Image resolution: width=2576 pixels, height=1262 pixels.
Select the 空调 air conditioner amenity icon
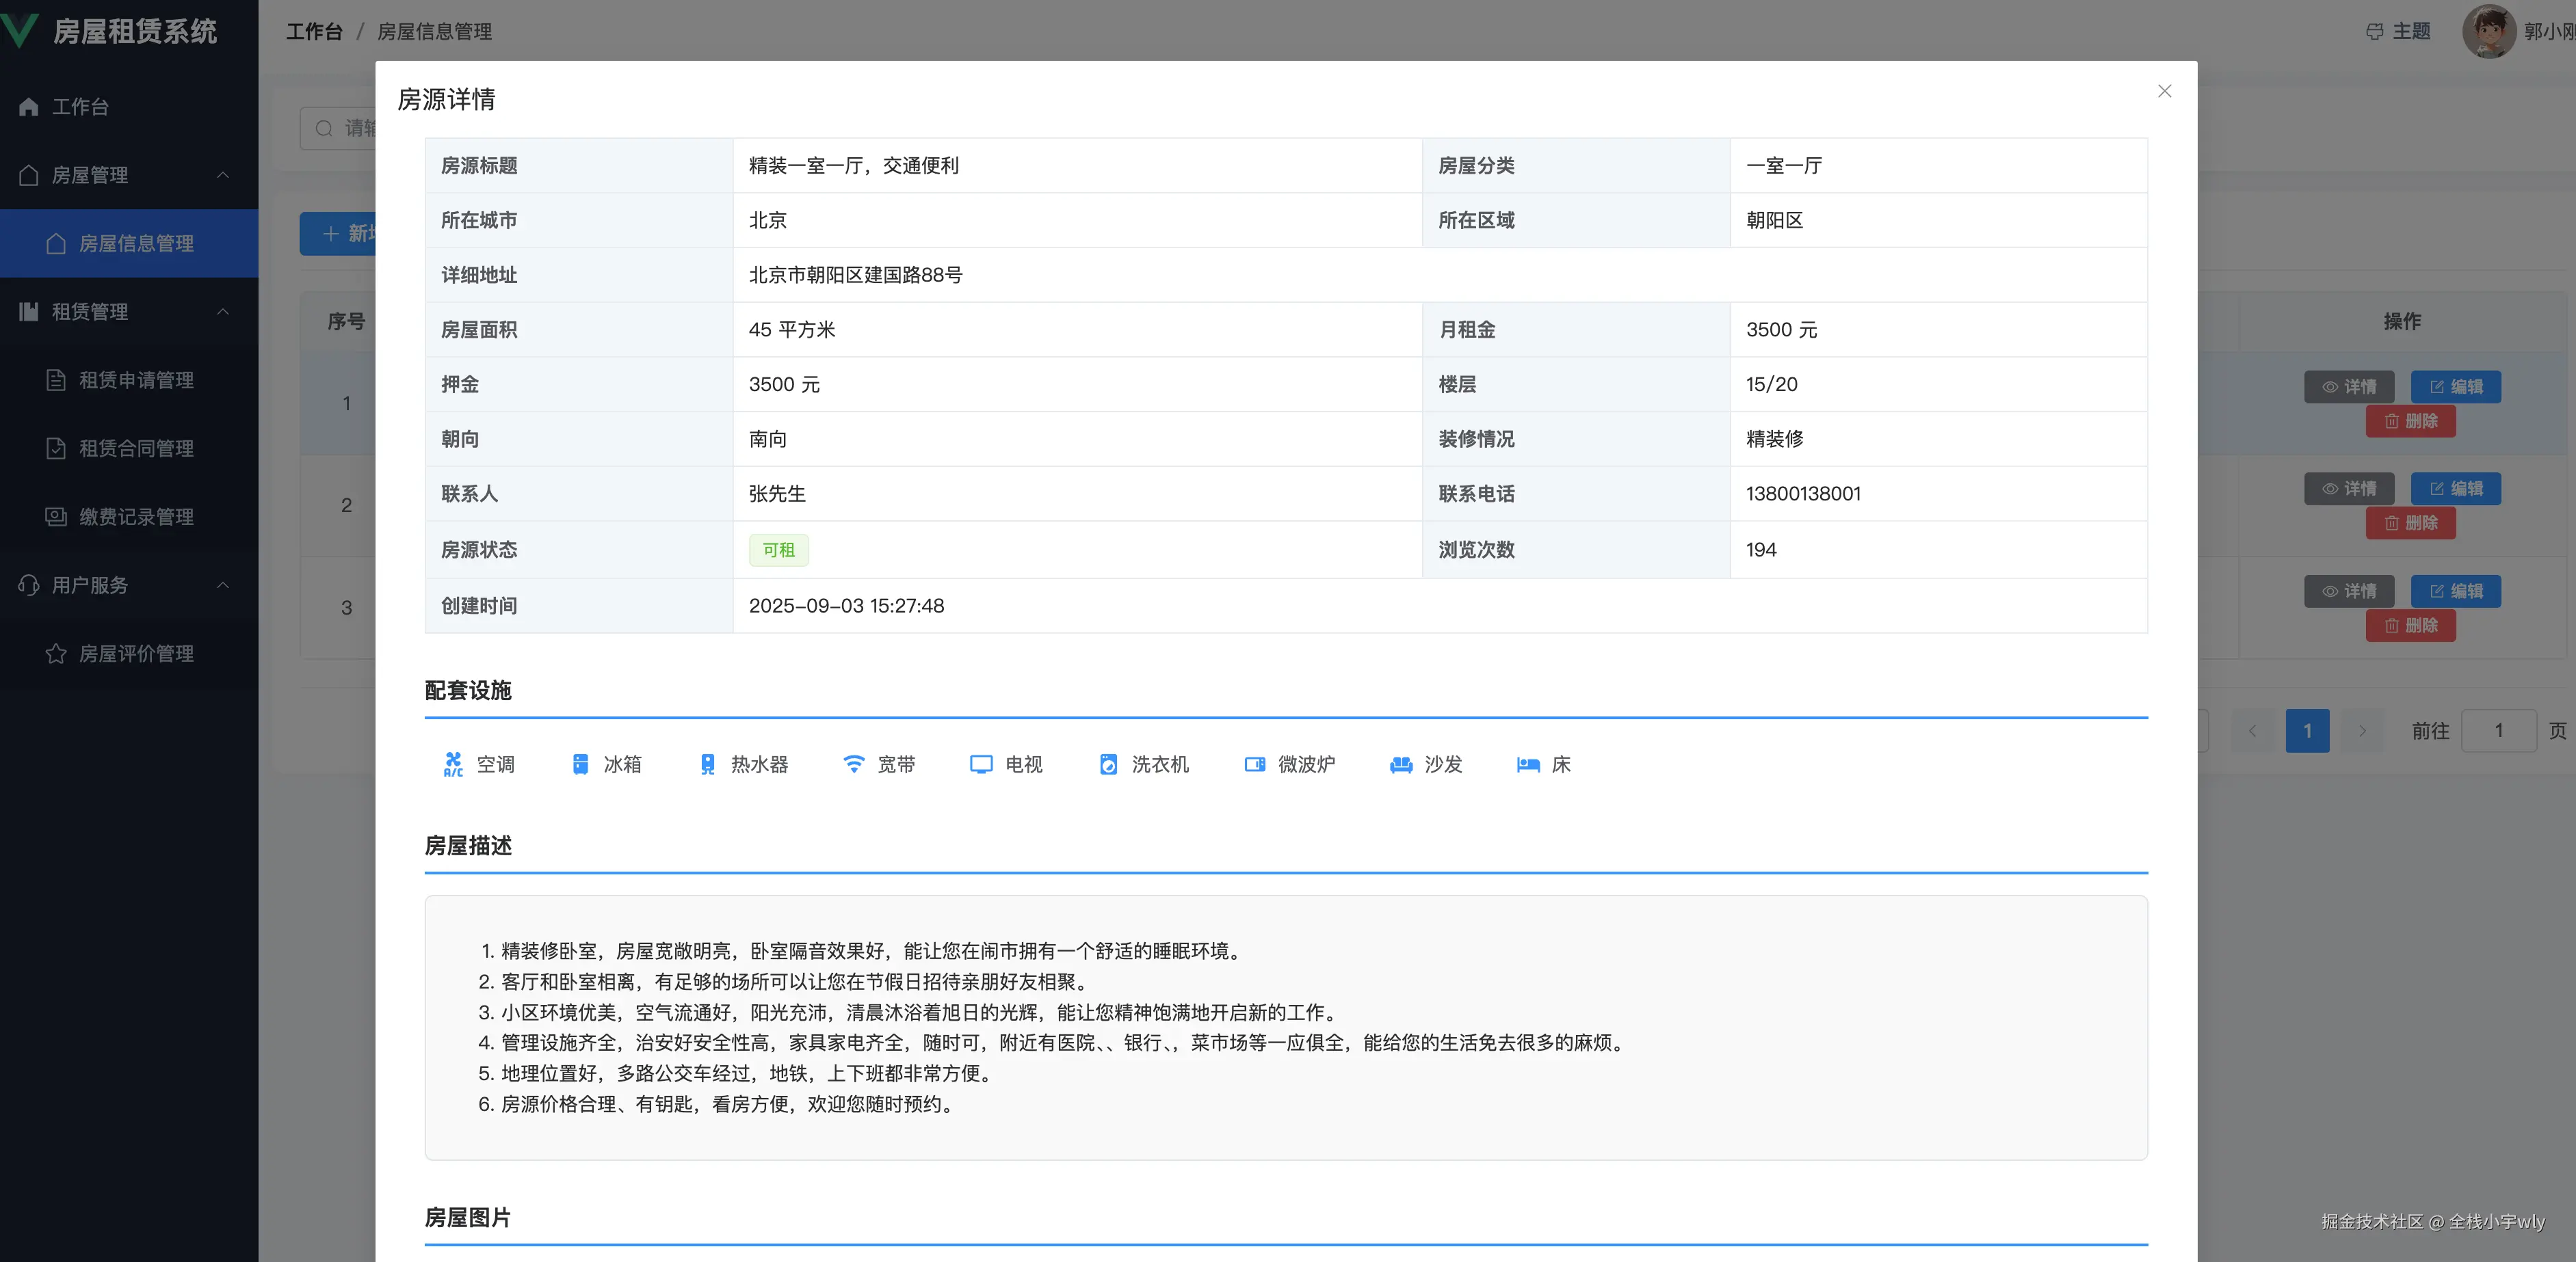455,764
